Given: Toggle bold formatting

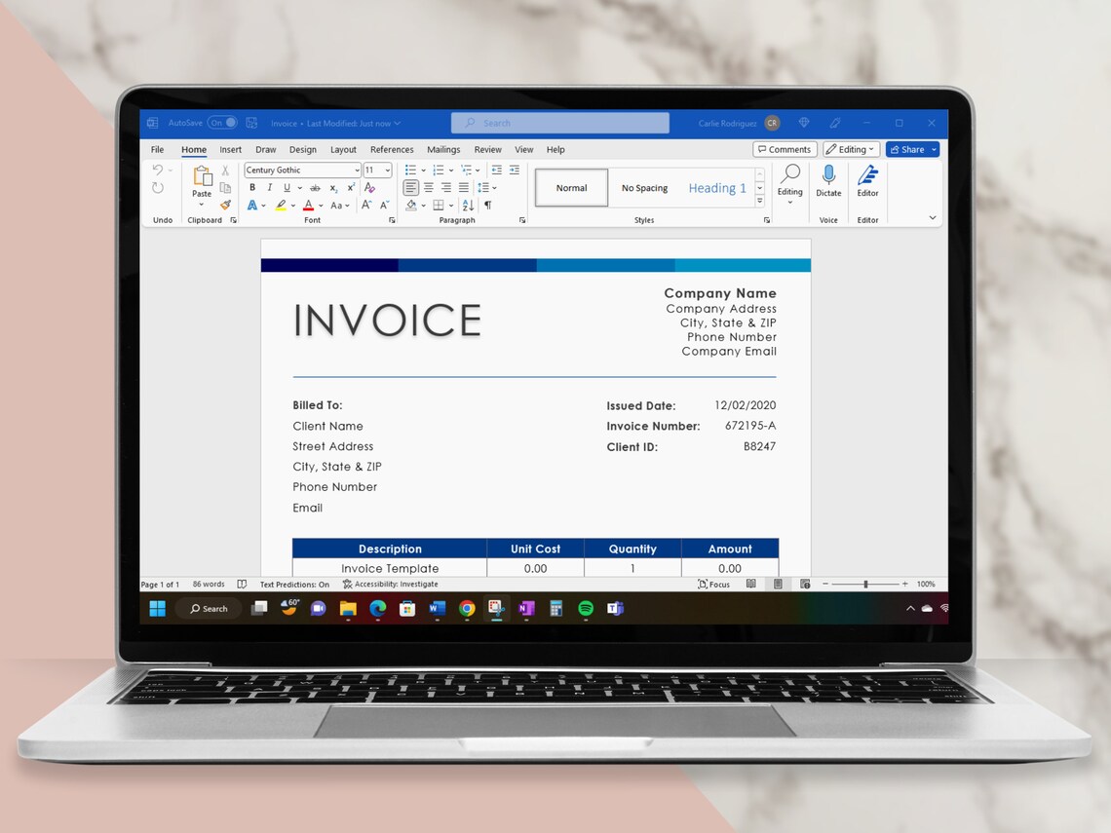Looking at the screenshot, I should (252, 186).
